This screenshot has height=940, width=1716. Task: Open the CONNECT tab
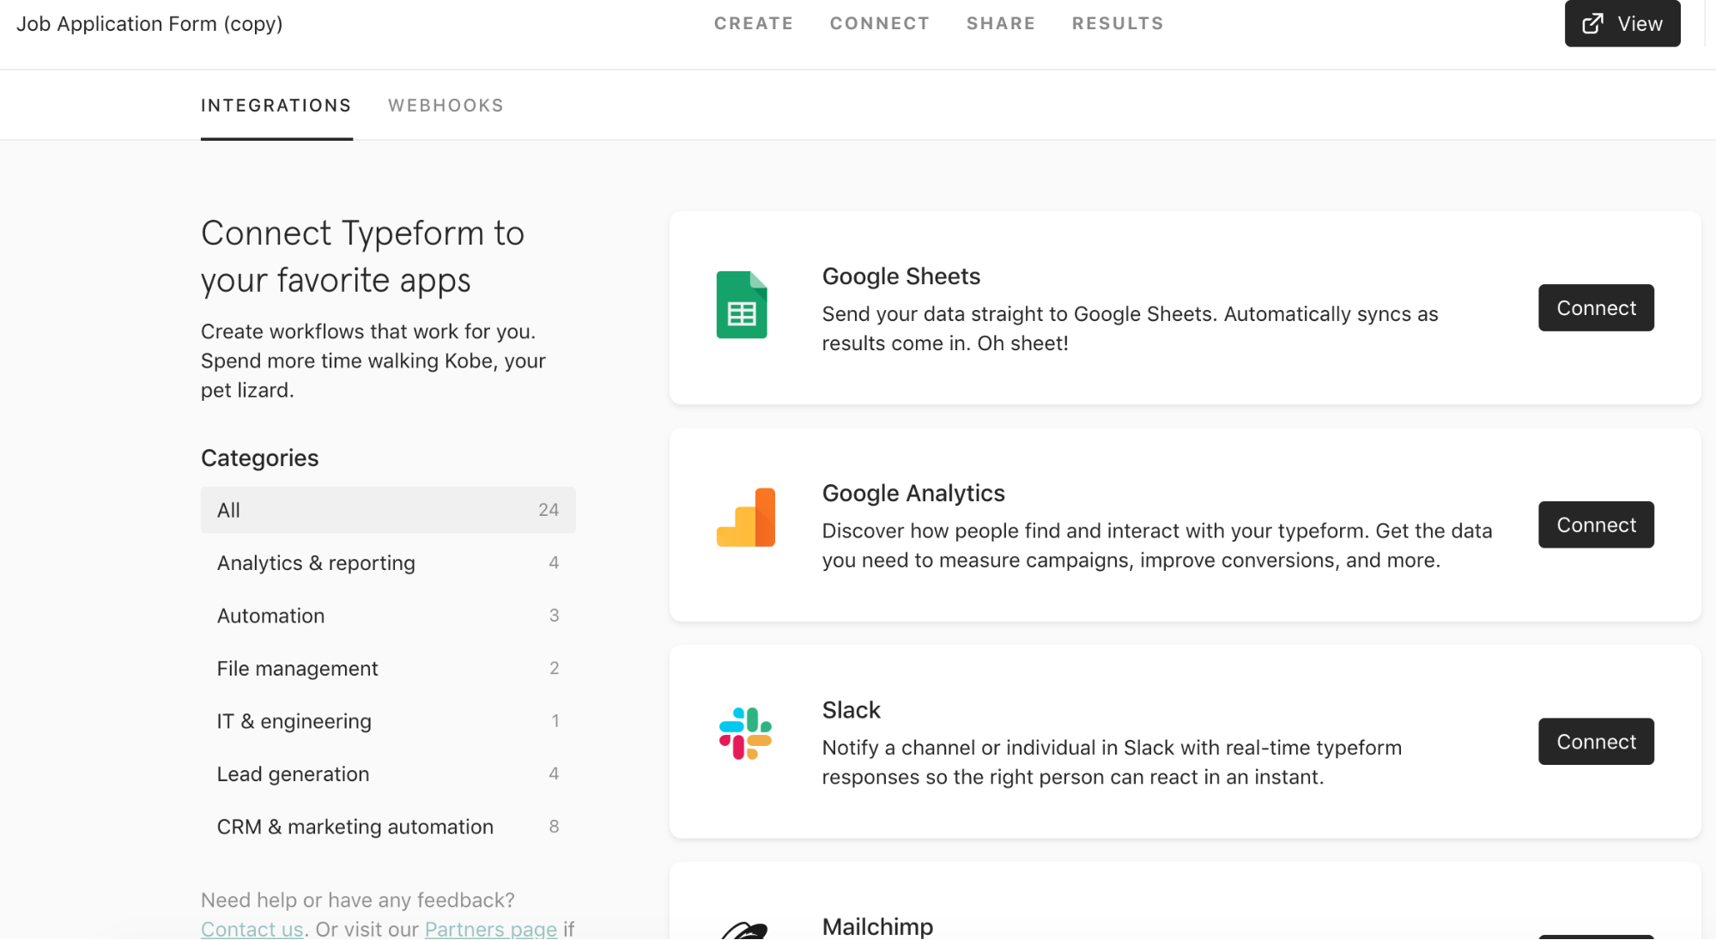(880, 23)
